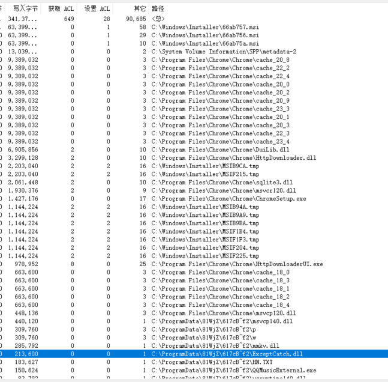This screenshot has width=388, height=382.
Task: Click the 路径 column header
Action: [158, 9]
